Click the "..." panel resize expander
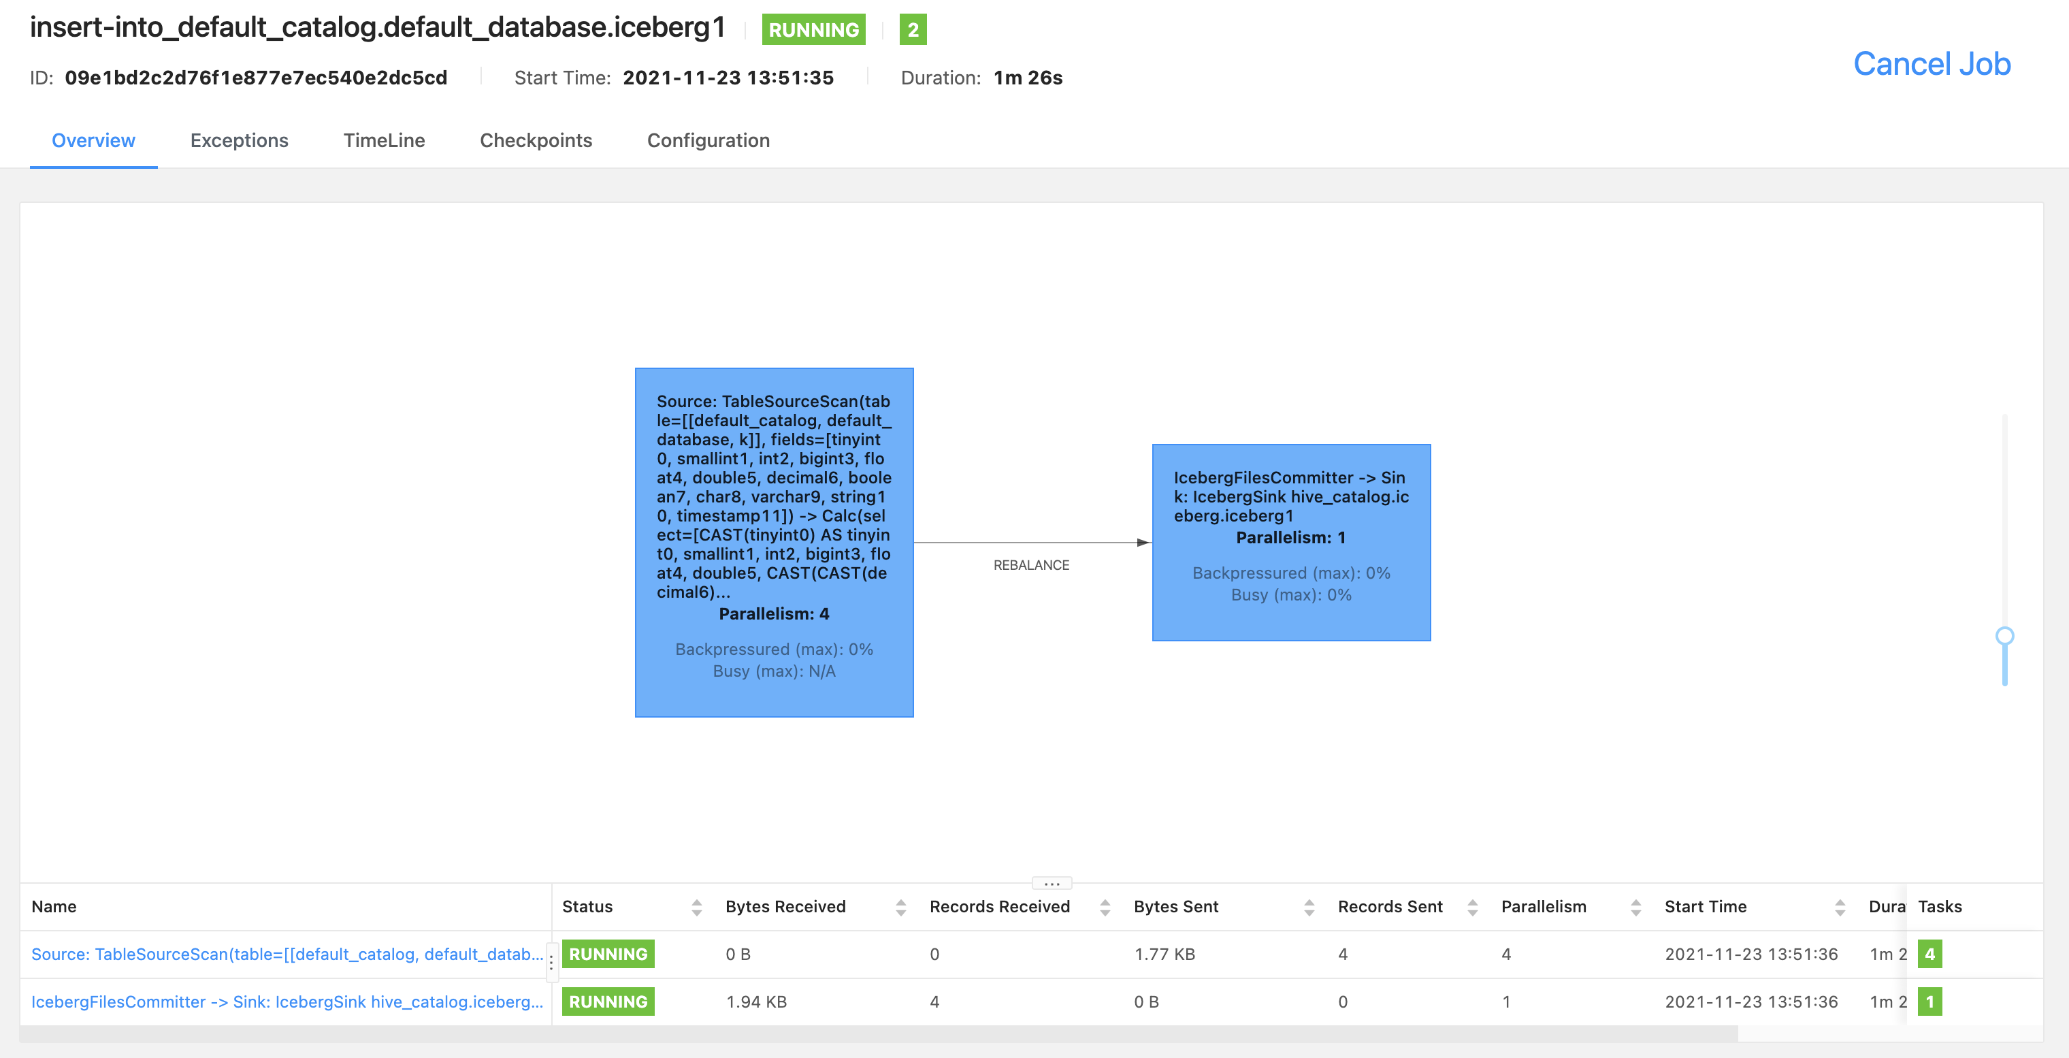Image resolution: width=2069 pixels, height=1058 pixels. tap(1052, 882)
